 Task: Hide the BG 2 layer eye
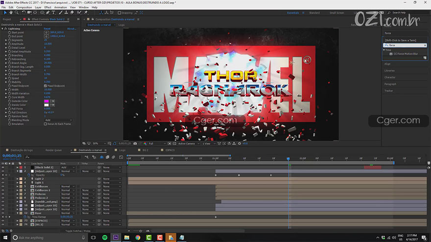(x=3, y=225)
